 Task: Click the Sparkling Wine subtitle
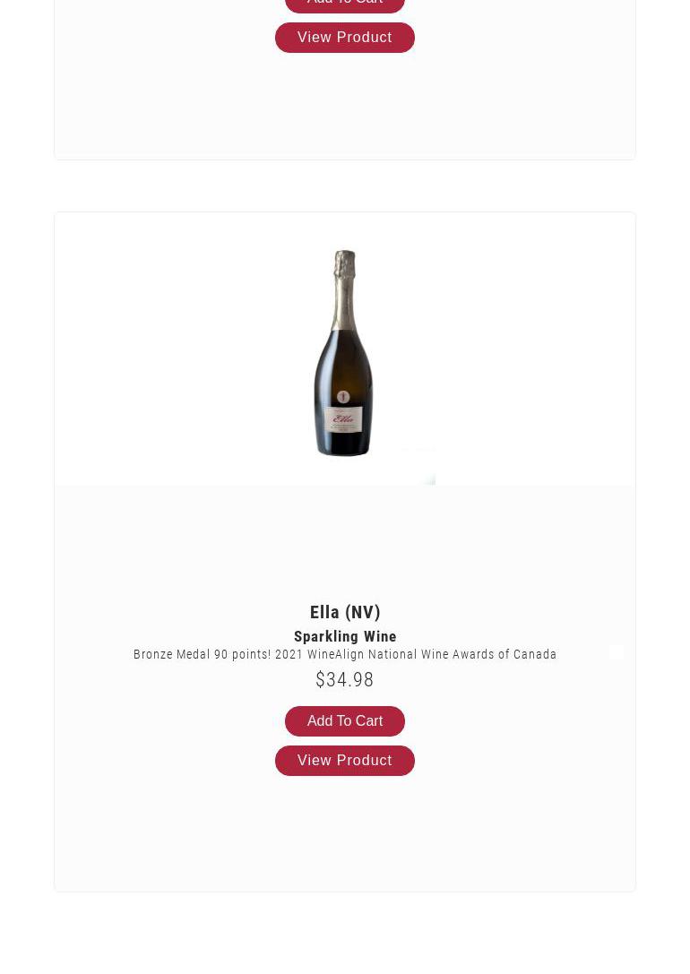pyautogui.click(x=345, y=636)
